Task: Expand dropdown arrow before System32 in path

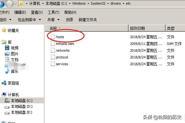Action: coord(88,3)
